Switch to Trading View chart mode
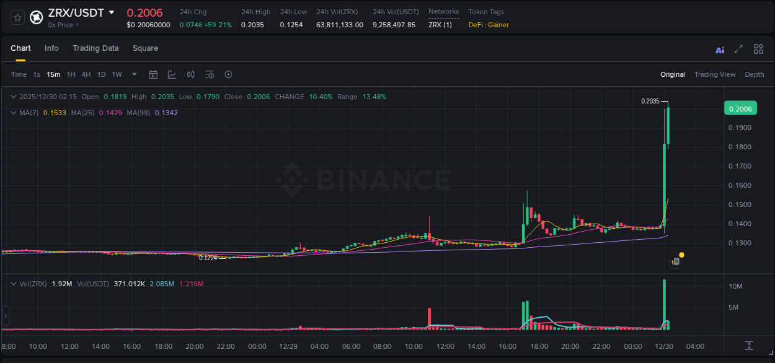 (715, 74)
